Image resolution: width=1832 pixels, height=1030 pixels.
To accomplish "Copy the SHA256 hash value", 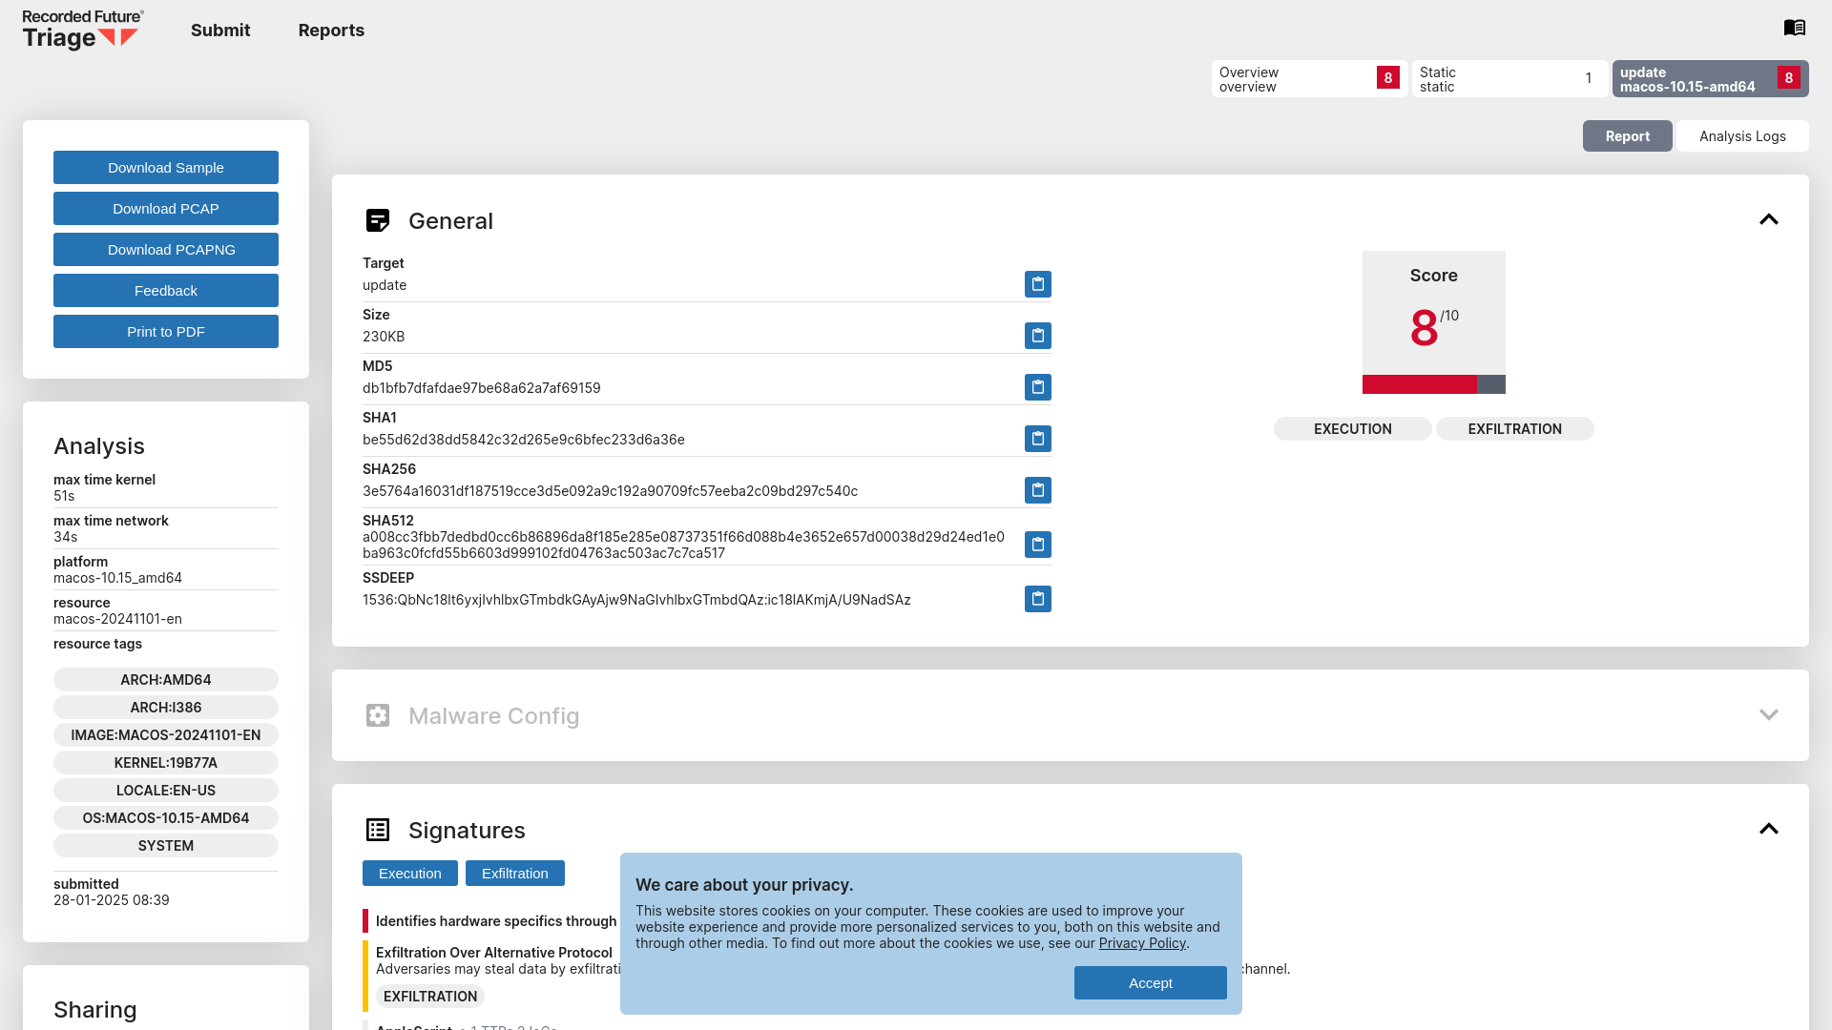I will (1038, 489).
